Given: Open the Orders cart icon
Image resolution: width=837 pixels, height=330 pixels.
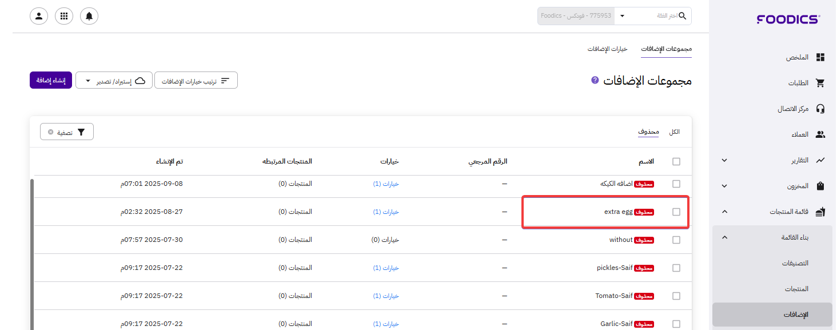Looking at the screenshot, I should (x=820, y=83).
